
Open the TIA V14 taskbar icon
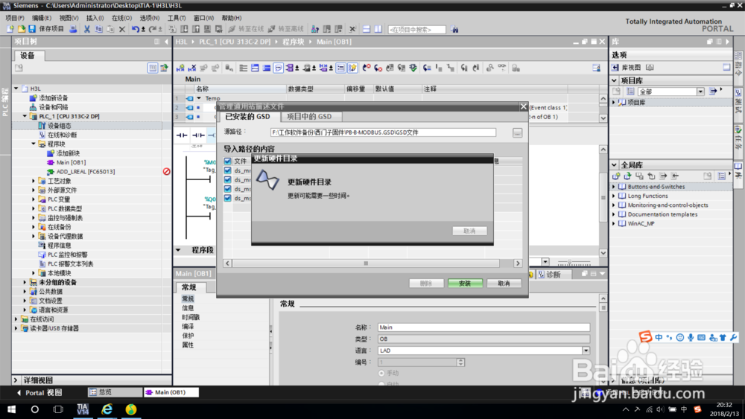(83, 409)
